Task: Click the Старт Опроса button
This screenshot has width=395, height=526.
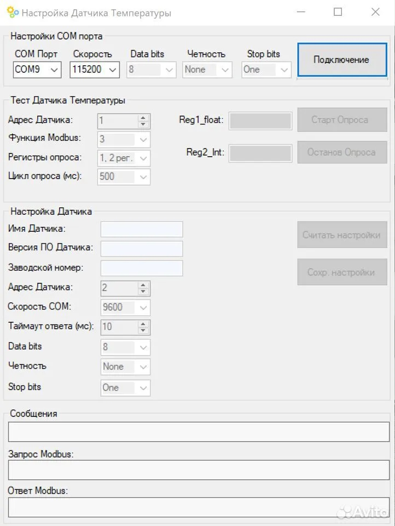Action: click(x=342, y=120)
